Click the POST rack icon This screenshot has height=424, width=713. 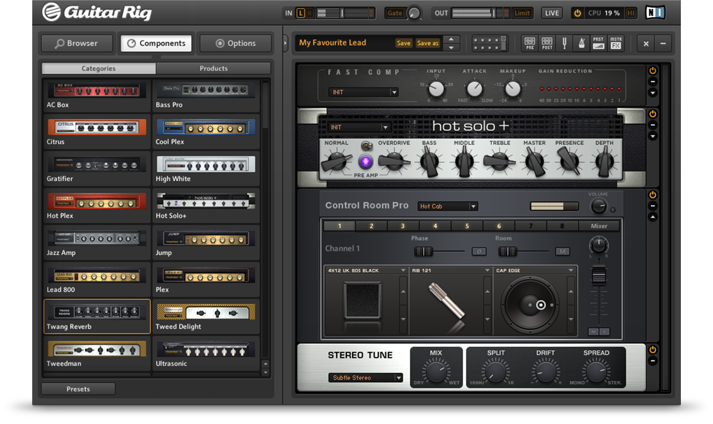[547, 43]
